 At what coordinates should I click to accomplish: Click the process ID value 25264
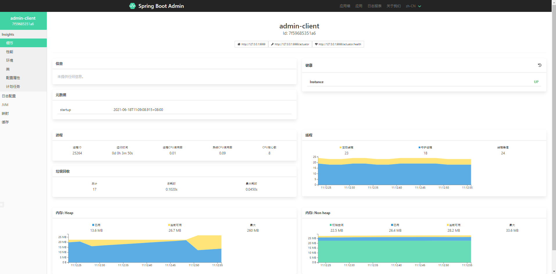(77, 153)
